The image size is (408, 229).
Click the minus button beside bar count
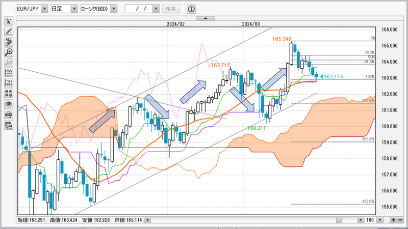[400, 220]
